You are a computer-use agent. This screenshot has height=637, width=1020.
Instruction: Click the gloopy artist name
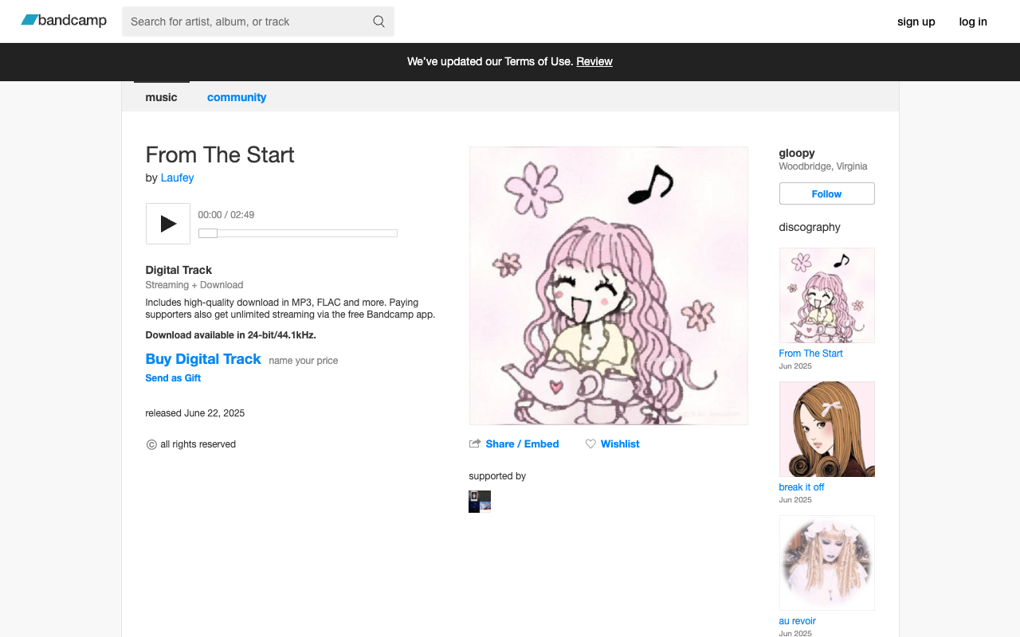797,153
